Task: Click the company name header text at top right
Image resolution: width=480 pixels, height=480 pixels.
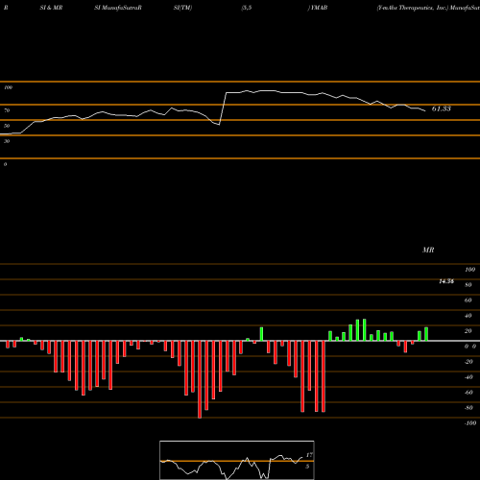Action: coord(428,8)
